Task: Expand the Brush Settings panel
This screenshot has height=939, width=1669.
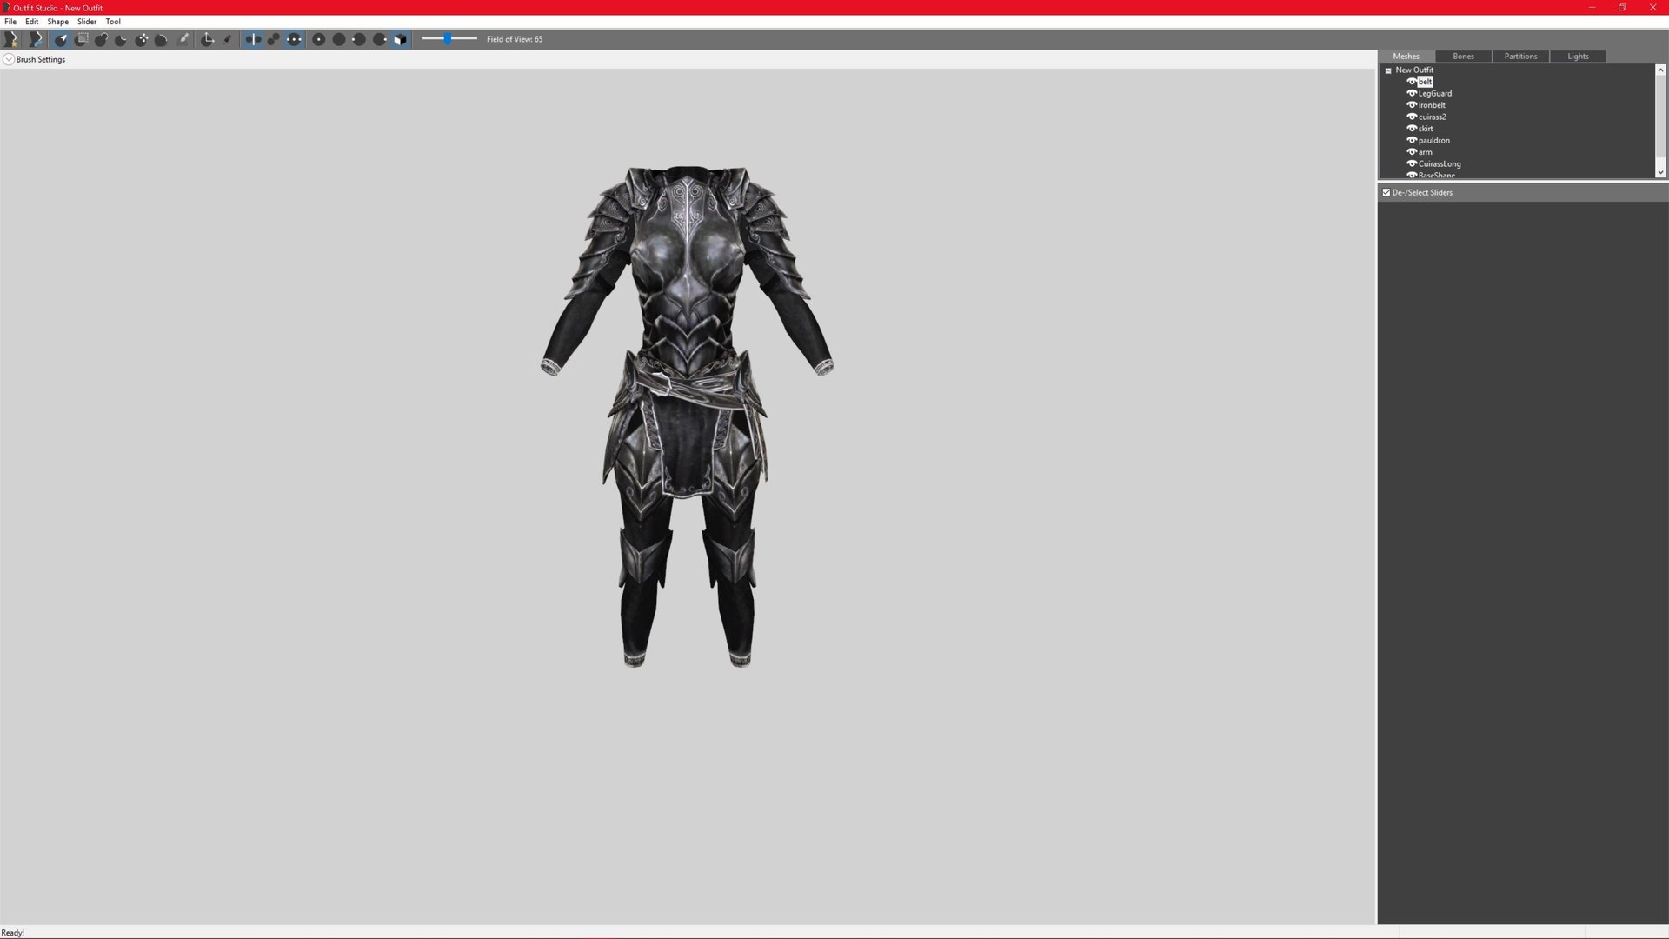Action: click(x=9, y=60)
